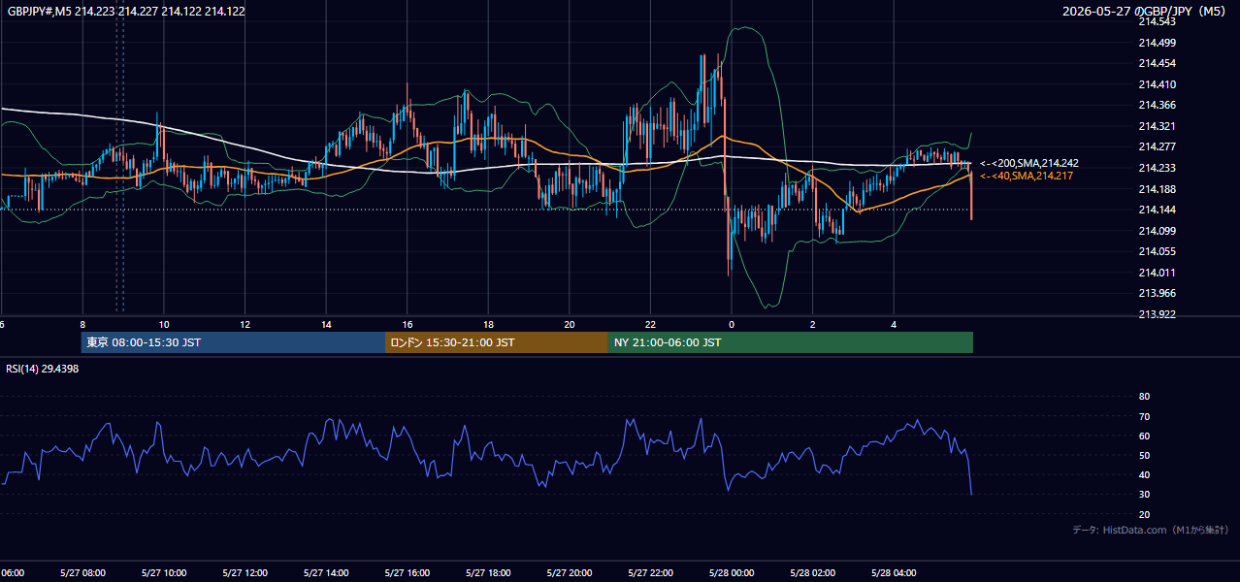Click price level 214.454 on axis

point(1157,63)
